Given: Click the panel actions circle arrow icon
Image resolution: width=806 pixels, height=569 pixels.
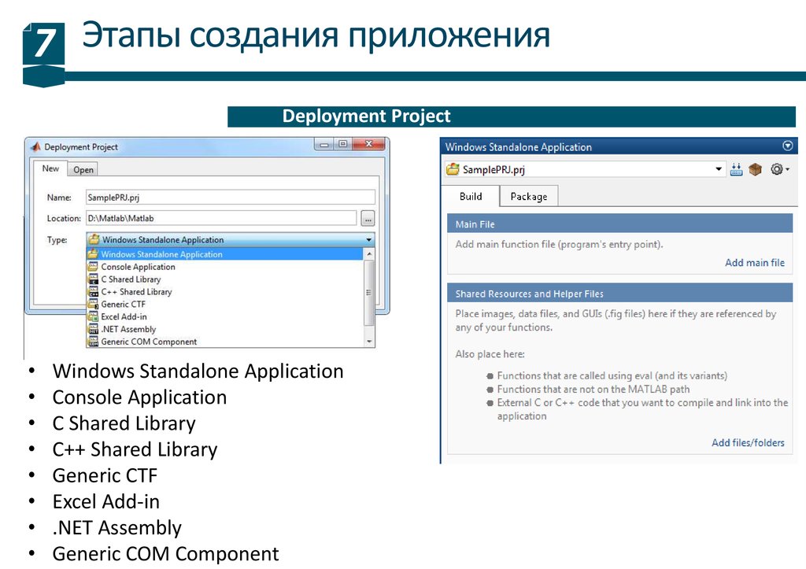Looking at the screenshot, I should tap(787, 146).
